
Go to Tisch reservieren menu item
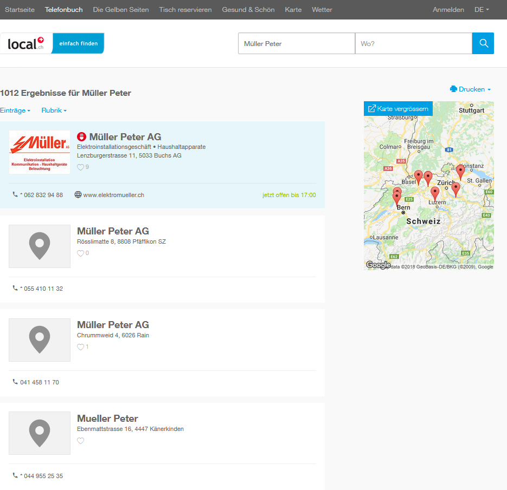click(x=185, y=10)
